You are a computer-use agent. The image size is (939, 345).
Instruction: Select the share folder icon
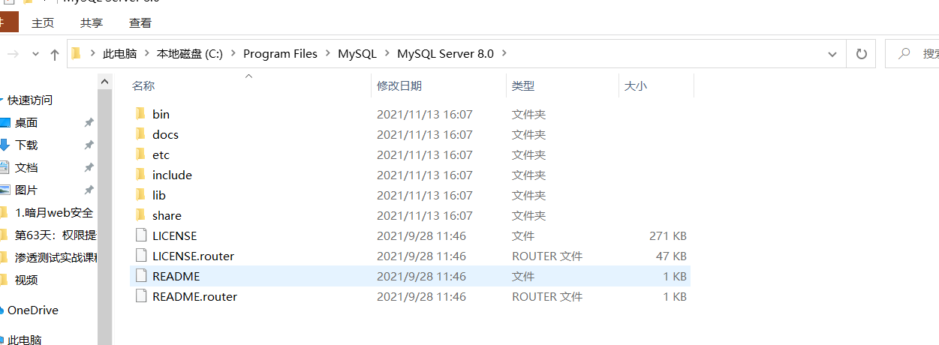(140, 215)
